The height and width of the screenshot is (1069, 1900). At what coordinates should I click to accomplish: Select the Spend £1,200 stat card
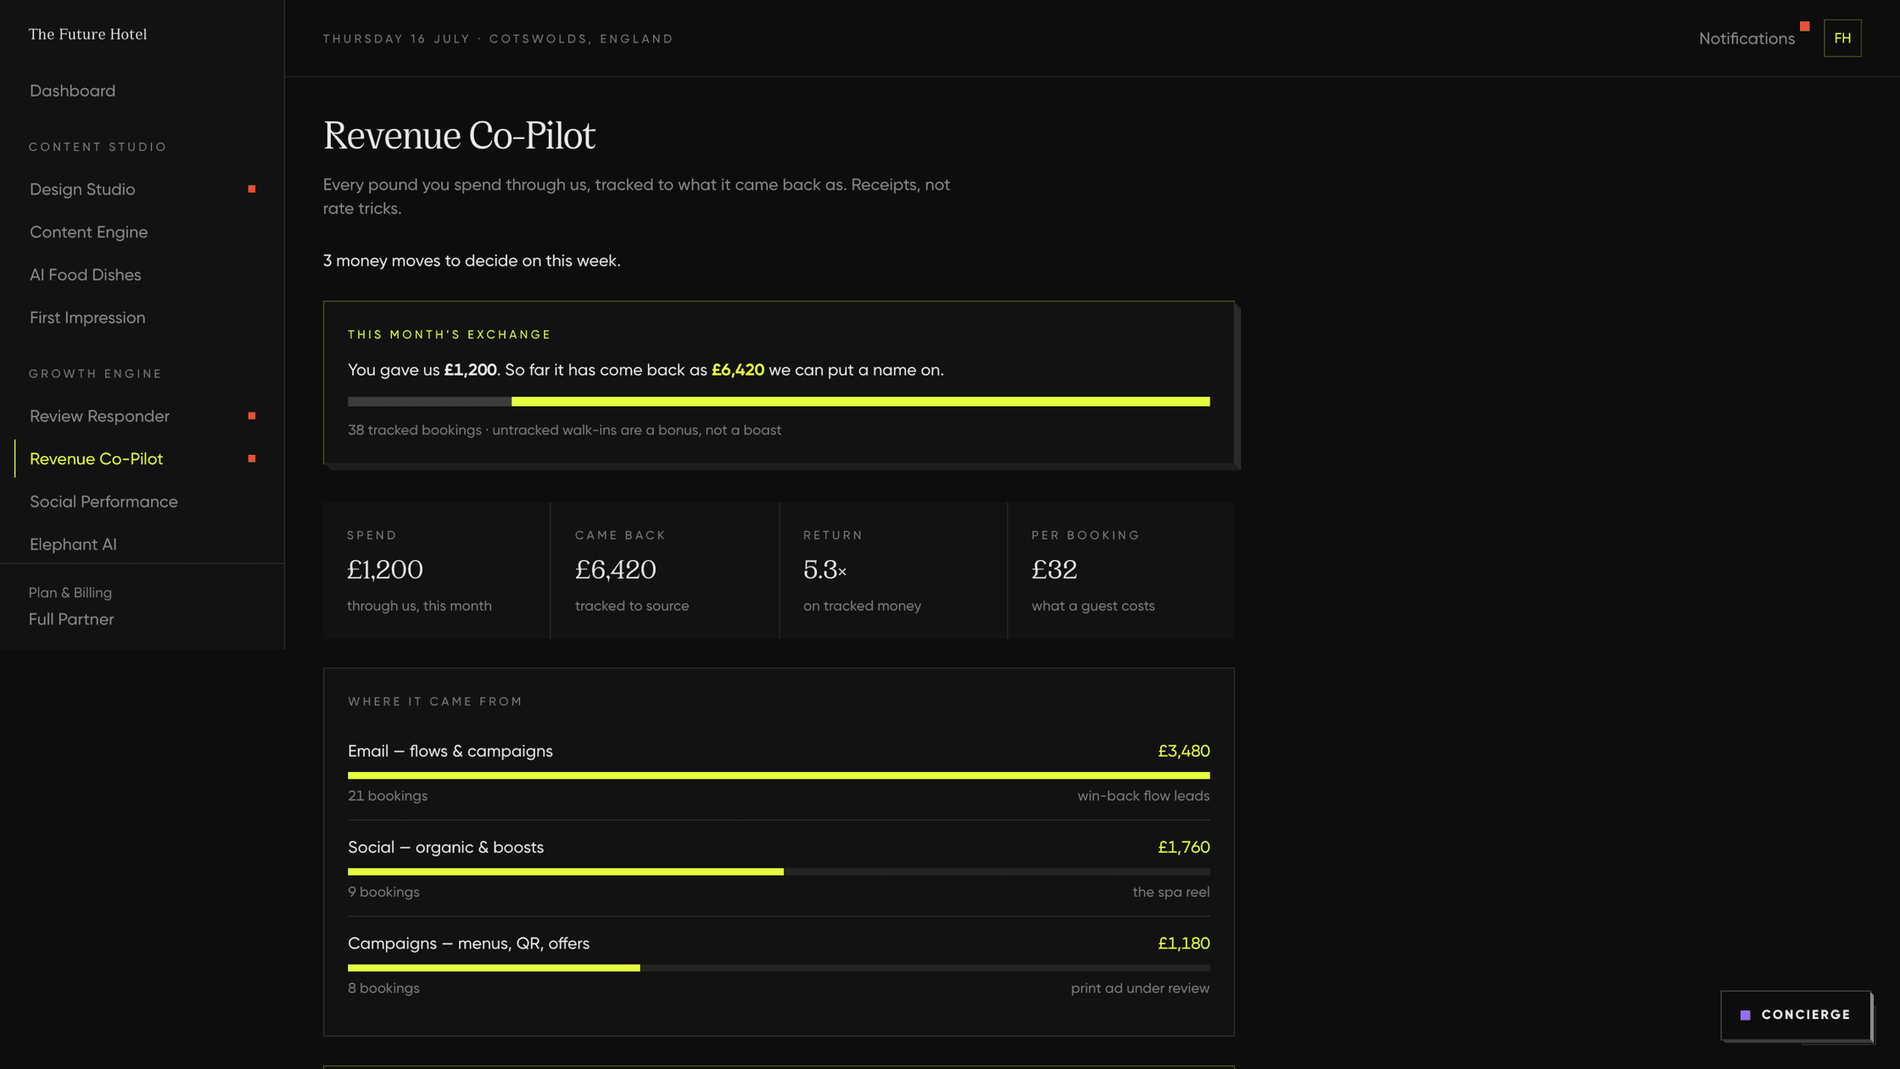pos(436,570)
